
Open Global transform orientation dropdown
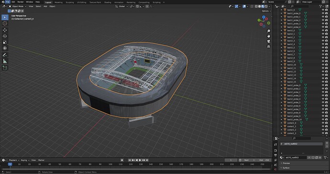[121, 6]
